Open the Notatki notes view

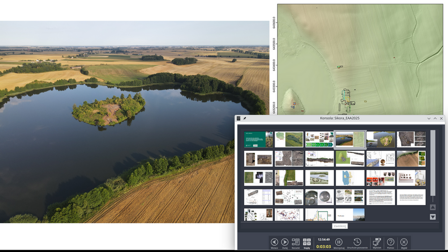pos(296,242)
